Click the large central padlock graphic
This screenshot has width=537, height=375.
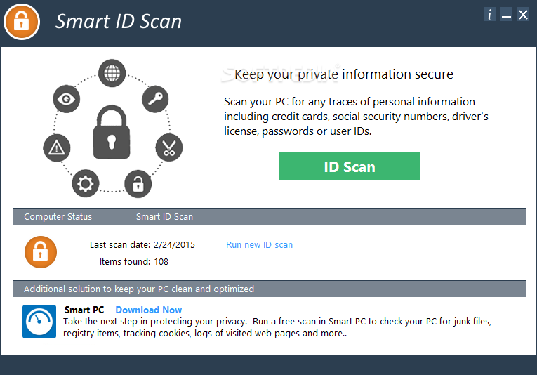click(112, 132)
